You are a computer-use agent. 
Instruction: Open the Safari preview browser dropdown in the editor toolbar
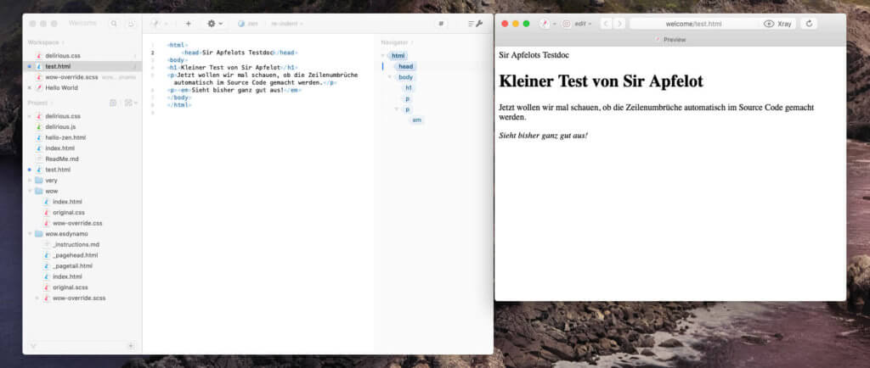pyautogui.click(x=159, y=24)
